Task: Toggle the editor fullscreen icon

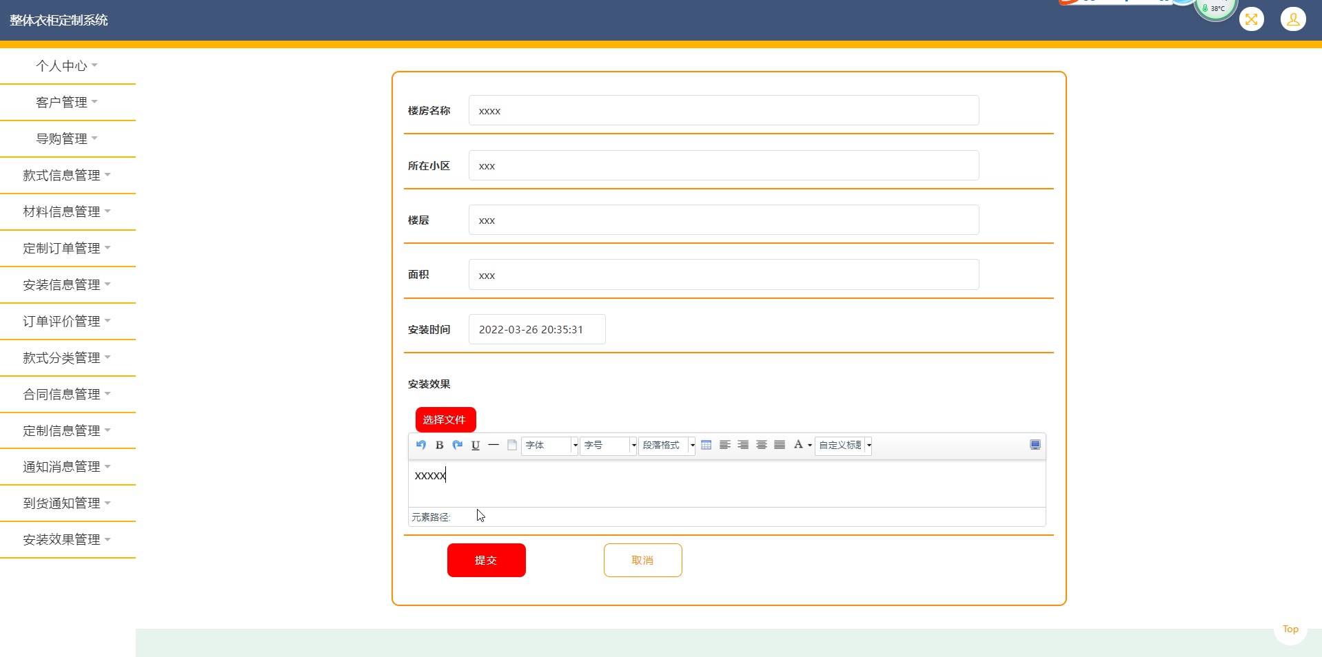Action: (1035, 445)
